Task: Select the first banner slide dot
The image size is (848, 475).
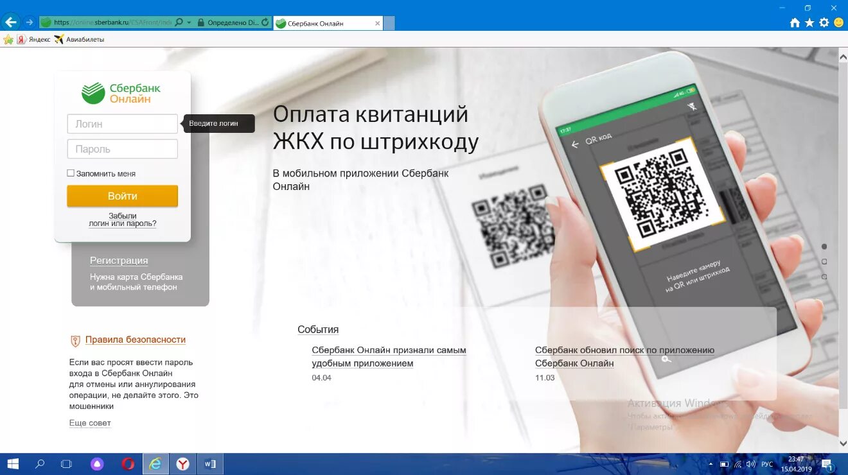Action: (x=824, y=246)
